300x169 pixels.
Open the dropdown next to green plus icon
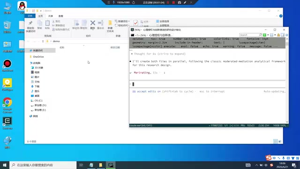click(x=268, y=35)
